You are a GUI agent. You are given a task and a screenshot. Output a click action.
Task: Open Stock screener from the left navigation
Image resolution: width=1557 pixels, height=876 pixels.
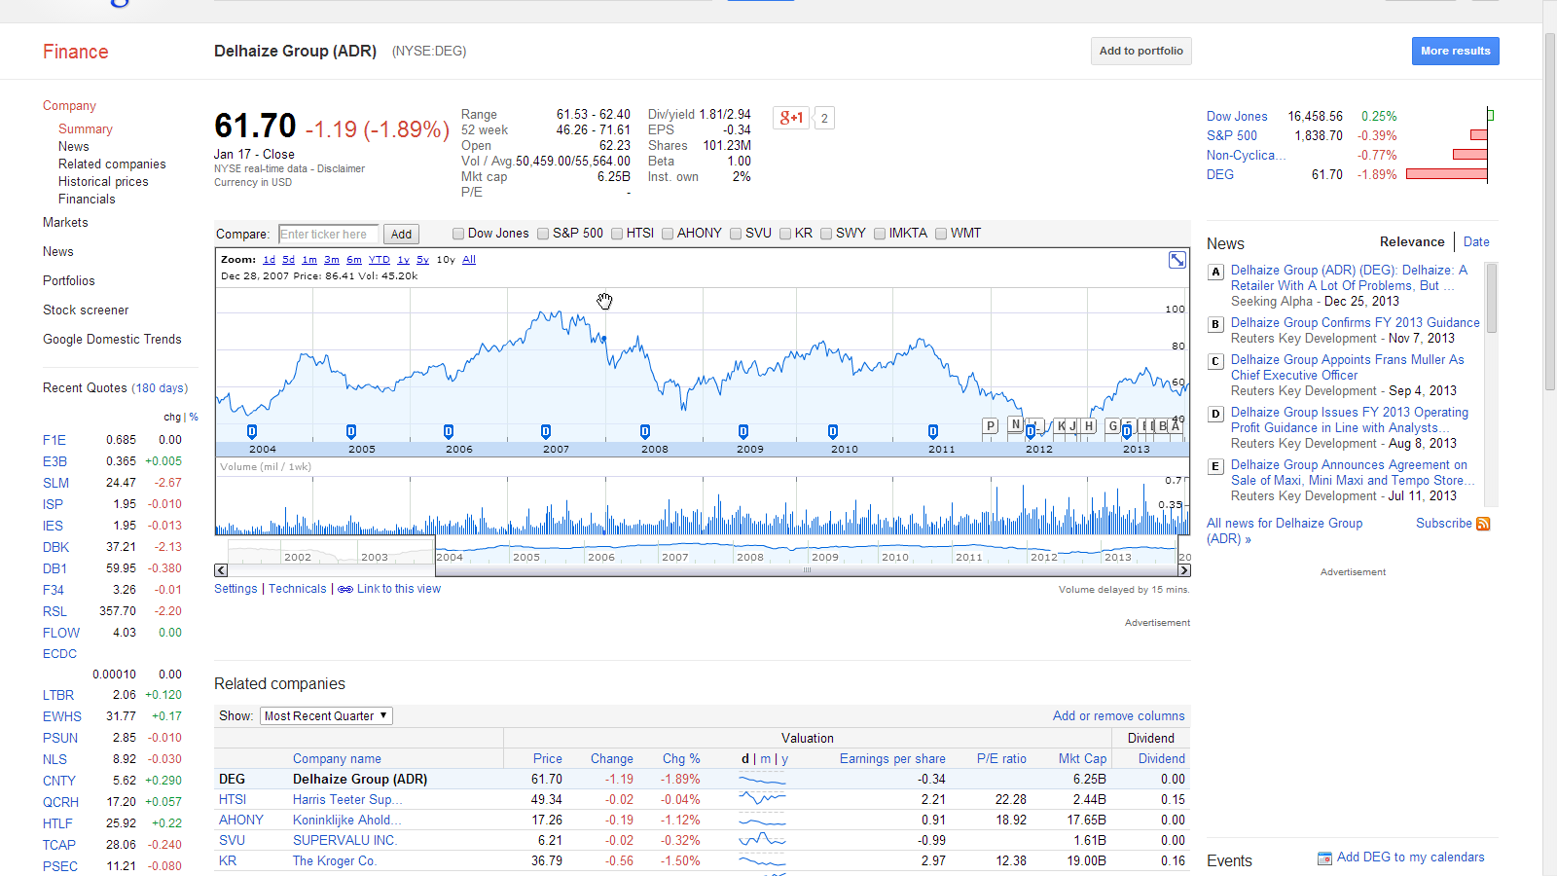coord(86,310)
